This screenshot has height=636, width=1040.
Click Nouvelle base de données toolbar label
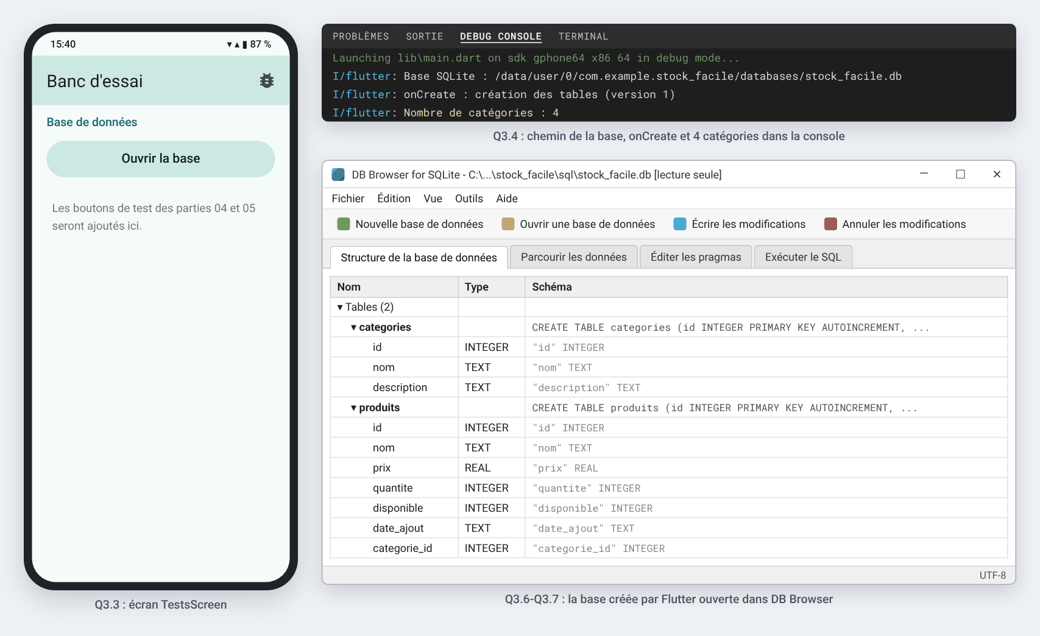click(419, 224)
